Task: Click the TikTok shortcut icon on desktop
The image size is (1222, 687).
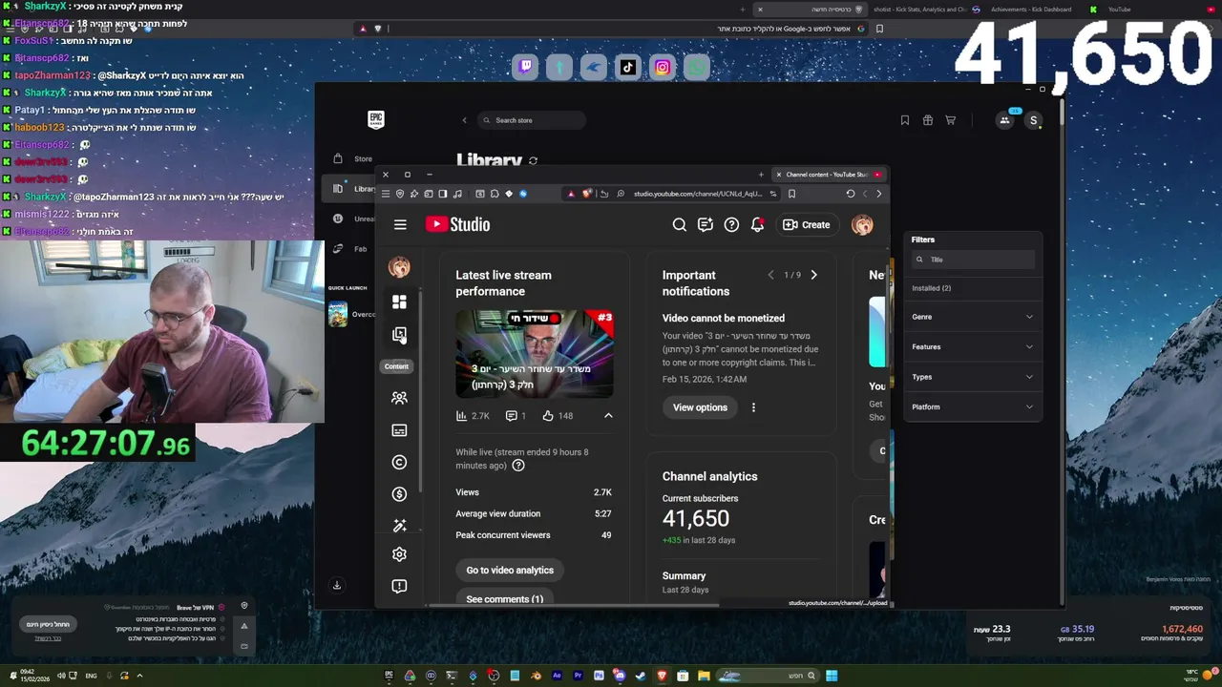Action: point(628,67)
